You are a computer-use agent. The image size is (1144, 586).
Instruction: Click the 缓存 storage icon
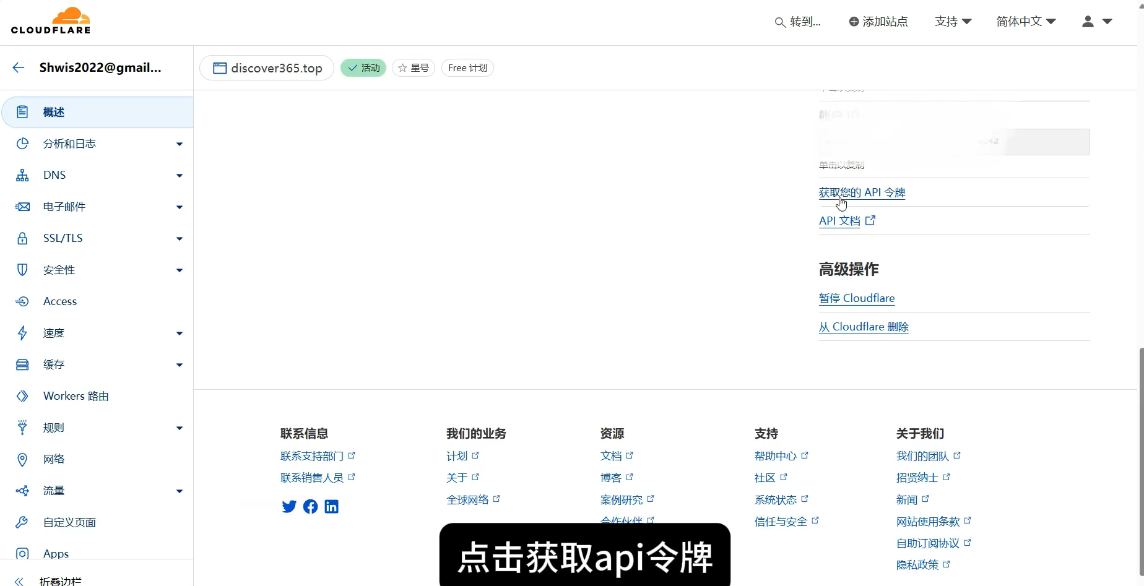pyautogui.click(x=22, y=364)
